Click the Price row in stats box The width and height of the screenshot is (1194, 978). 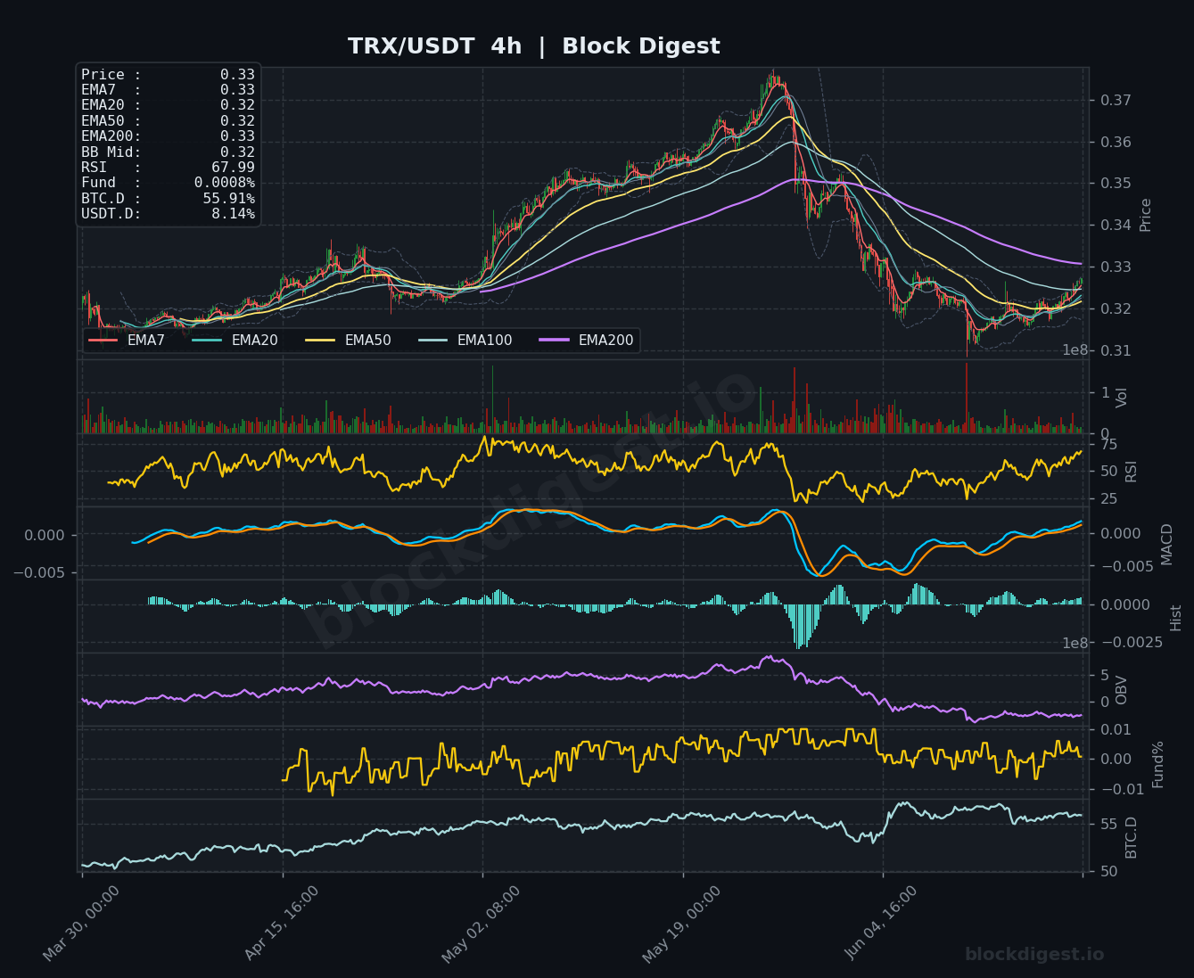click(x=168, y=75)
